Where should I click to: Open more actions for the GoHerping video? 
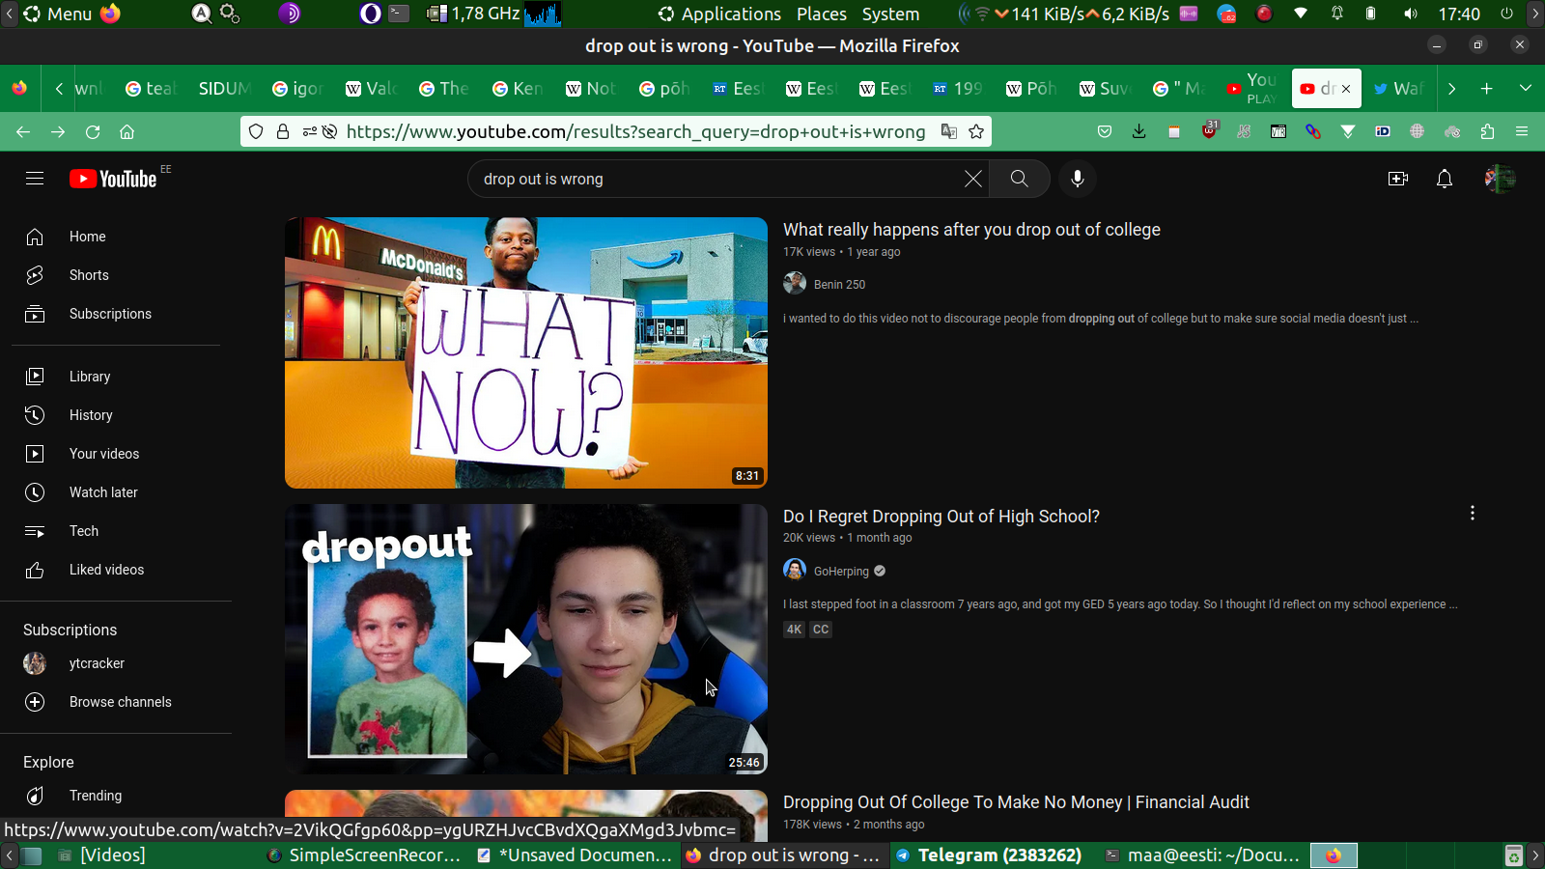pos(1473,513)
